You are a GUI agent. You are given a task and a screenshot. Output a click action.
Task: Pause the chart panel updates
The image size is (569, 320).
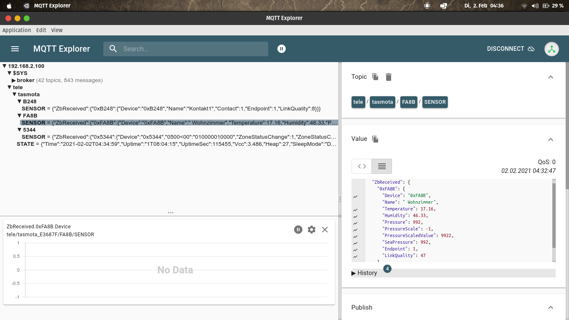298,230
